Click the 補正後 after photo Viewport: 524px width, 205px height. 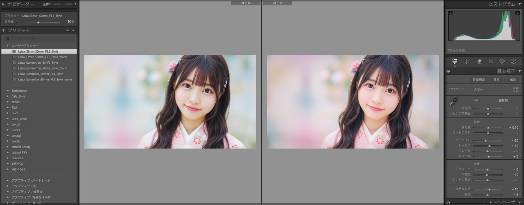pyautogui.click(x=353, y=102)
